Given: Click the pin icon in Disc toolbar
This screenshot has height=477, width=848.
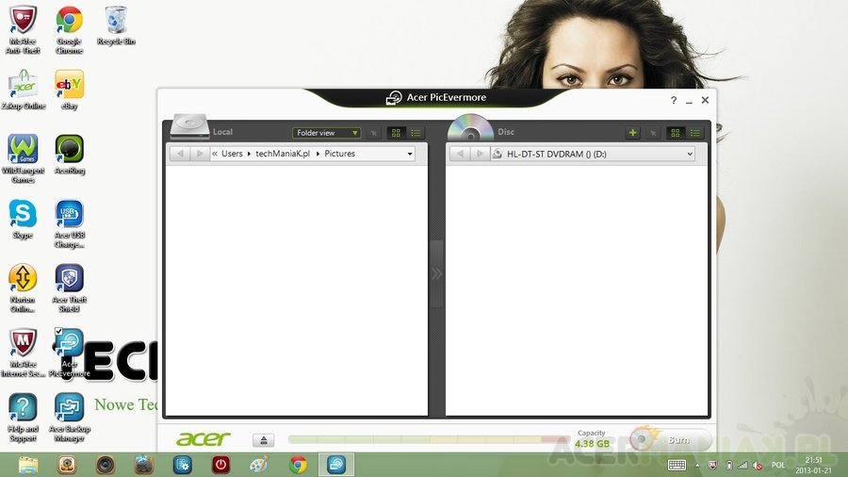Looking at the screenshot, I should click(x=653, y=133).
